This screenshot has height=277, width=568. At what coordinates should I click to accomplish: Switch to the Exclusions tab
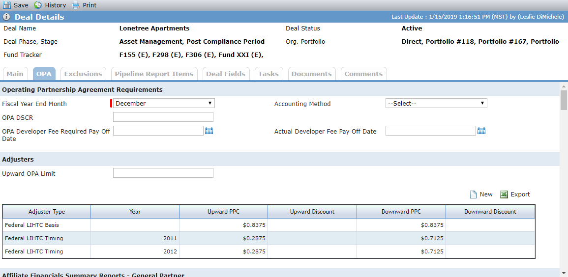coord(83,74)
